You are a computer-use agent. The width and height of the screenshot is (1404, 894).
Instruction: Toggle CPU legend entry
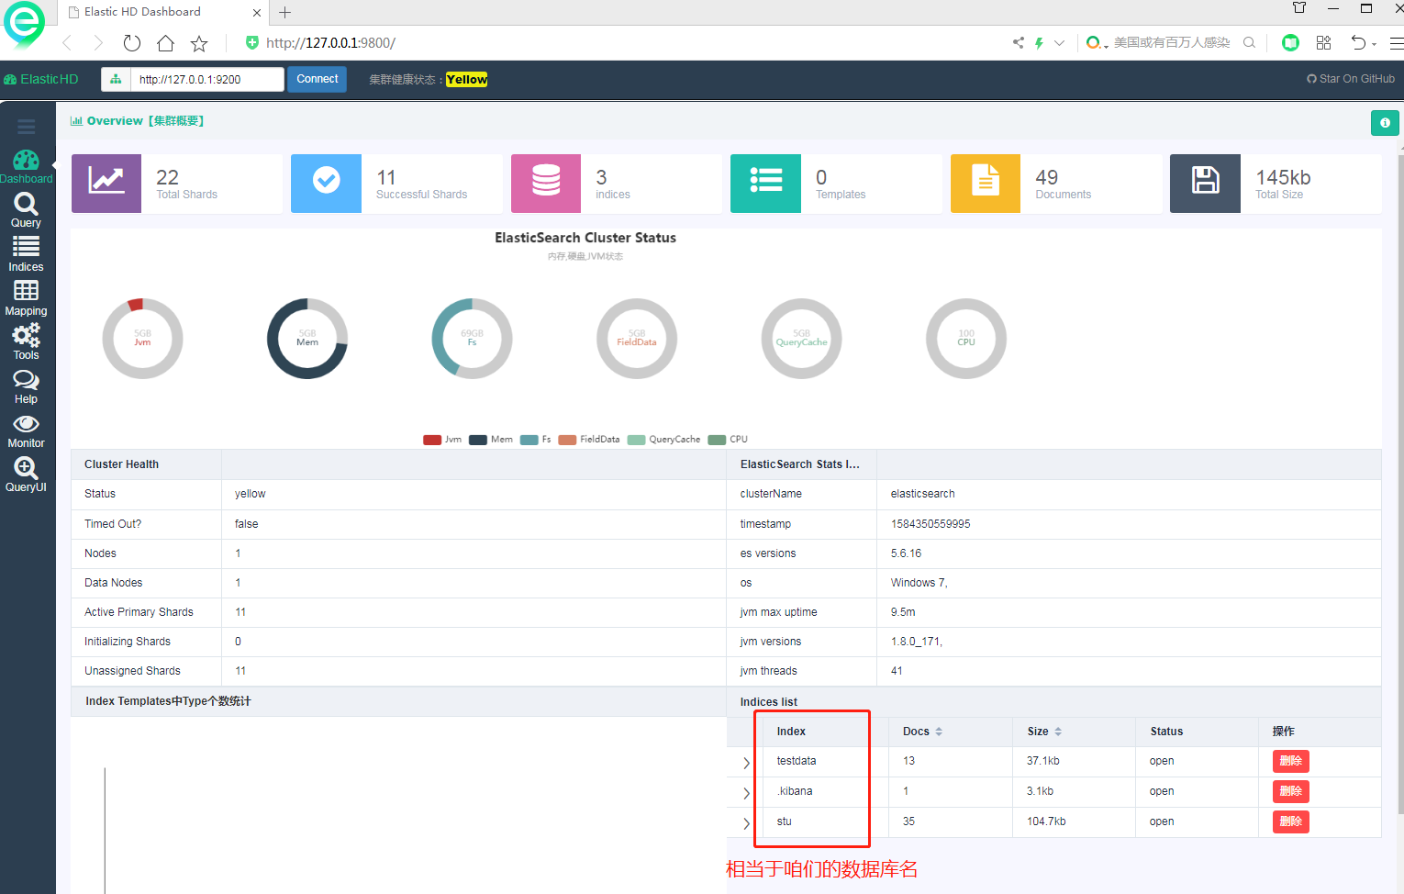(x=728, y=440)
